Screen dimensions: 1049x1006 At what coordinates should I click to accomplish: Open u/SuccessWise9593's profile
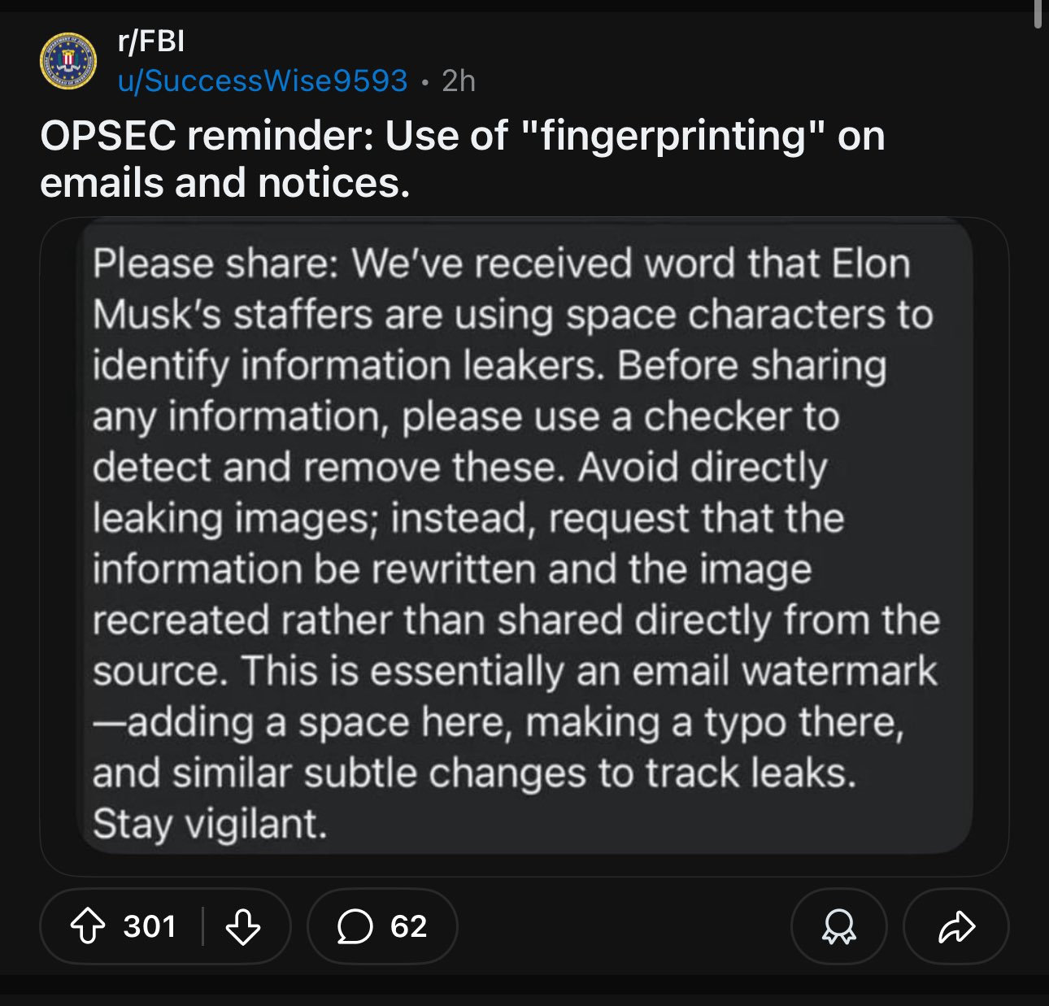(x=263, y=80)
